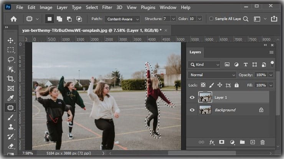
Task: Select the Move tool
Action: coord(10,40)
